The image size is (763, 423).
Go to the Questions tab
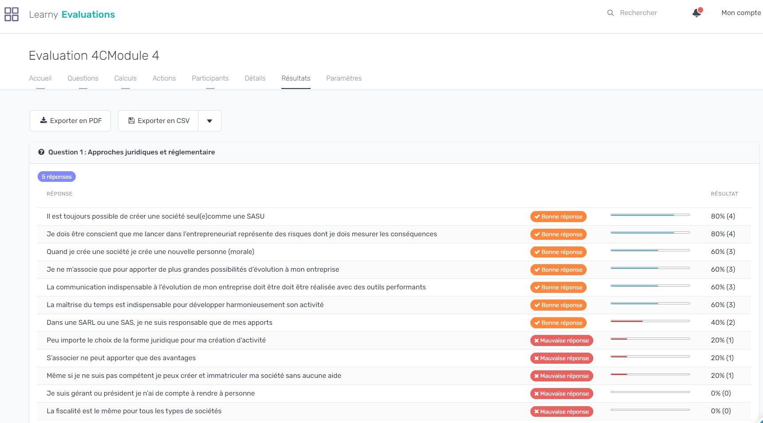(x=83, y=78)
